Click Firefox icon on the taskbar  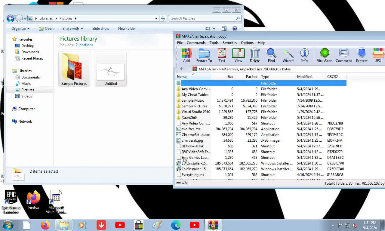click(45, 225)
